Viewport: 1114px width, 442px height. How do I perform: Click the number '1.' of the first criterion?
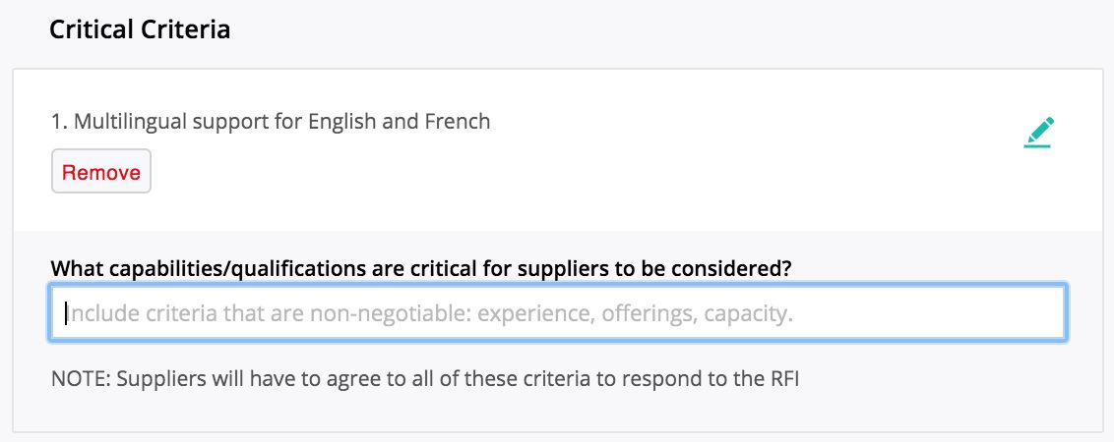(x=60, y=122)
